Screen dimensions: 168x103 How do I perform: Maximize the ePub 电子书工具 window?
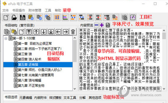coord(155,4)
